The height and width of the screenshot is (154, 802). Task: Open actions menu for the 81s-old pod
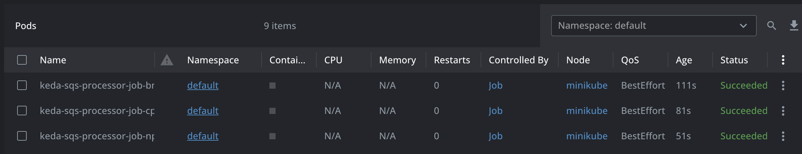point(783,111)
